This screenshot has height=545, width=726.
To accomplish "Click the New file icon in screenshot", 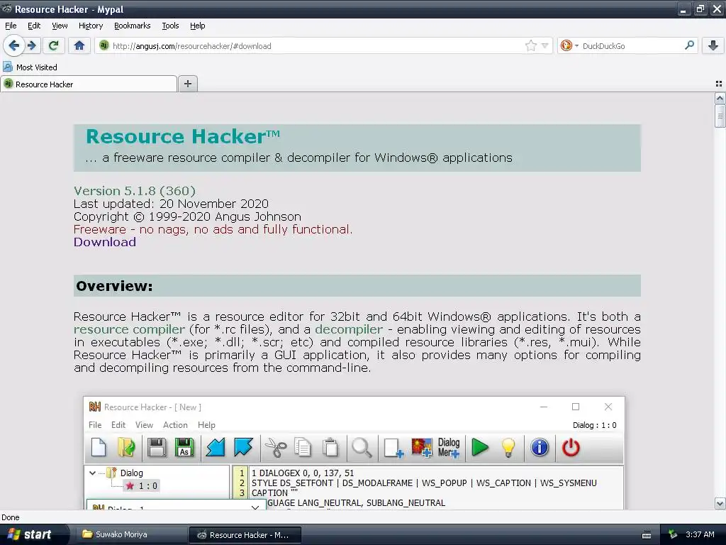I will coord(99,448).
